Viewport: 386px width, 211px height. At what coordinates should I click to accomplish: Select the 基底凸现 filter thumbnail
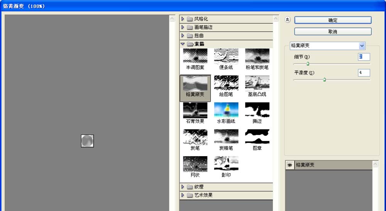[x=257, y=83]
